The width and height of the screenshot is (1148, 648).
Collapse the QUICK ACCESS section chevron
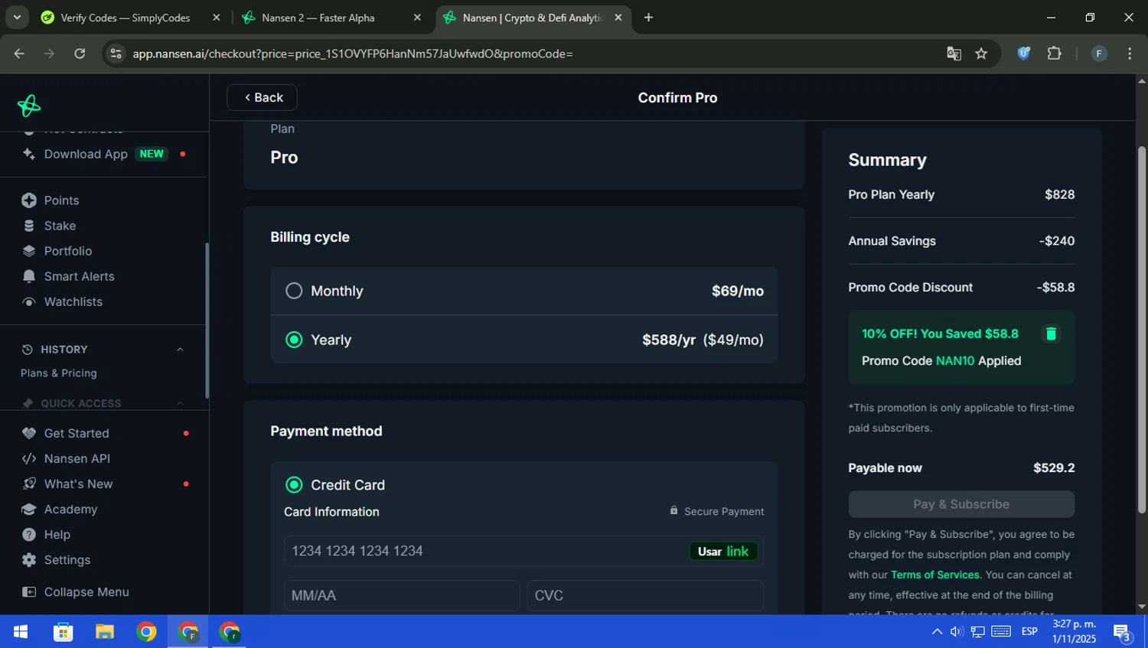coord(180,403)
